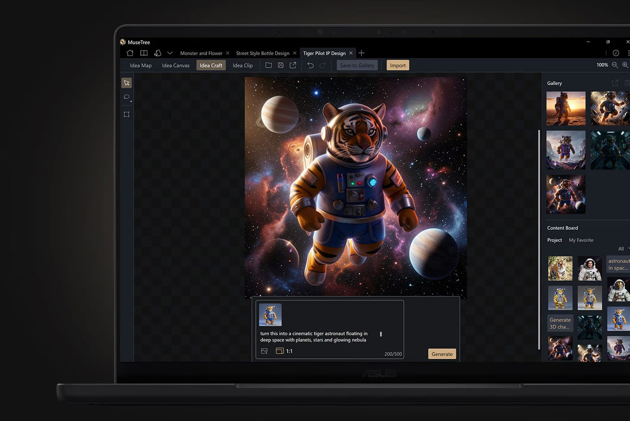Click the 100% zoom level value
Viewport: 630px width, 421px height.
tap(602, 65)
